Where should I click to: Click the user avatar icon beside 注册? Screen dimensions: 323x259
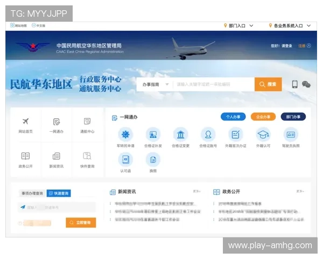tap(309, 46)
